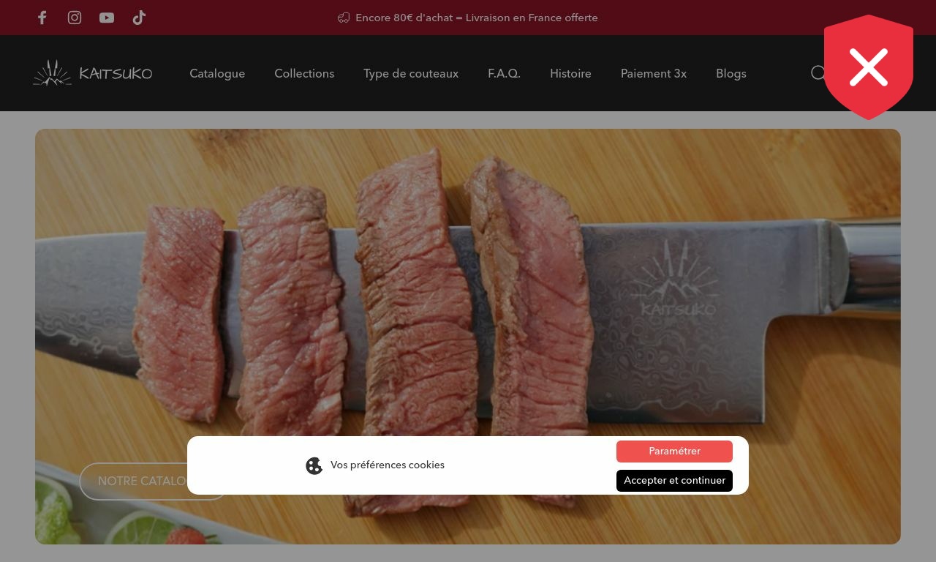Screen dimensions: 936x562
Task: Open the Catalogue menu
Action: 217,73
